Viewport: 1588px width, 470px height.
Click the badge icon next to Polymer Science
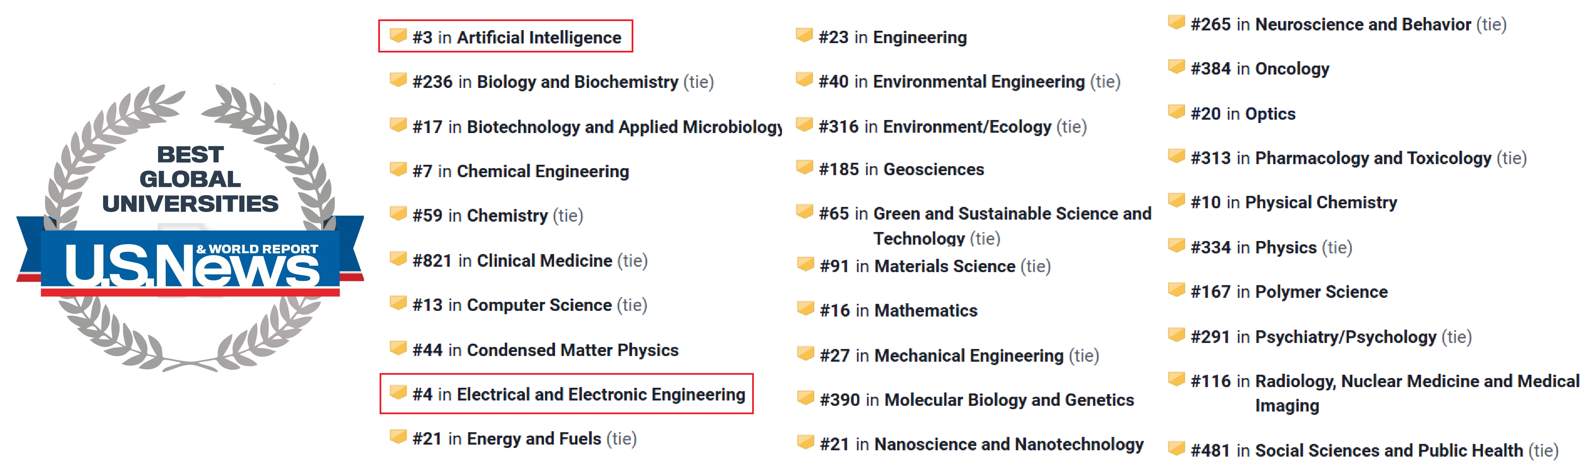[1176, 289]
